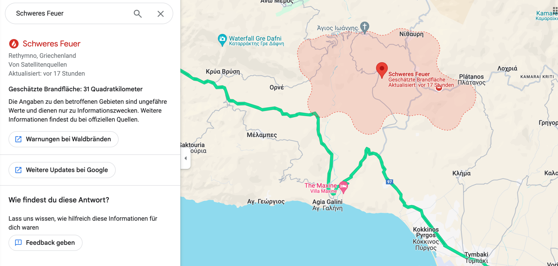
Task: Click the search magnifier icon
Action: tap(138, 14)
